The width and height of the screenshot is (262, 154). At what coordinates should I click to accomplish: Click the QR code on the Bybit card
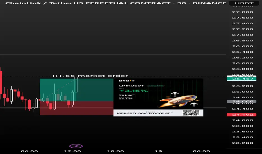tap(191, 113)
